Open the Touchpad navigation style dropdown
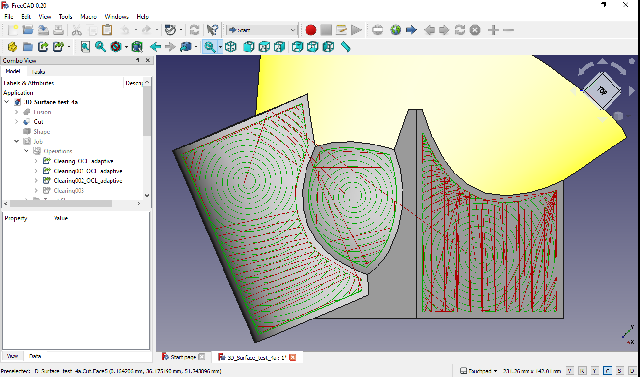 pos(479,371)
